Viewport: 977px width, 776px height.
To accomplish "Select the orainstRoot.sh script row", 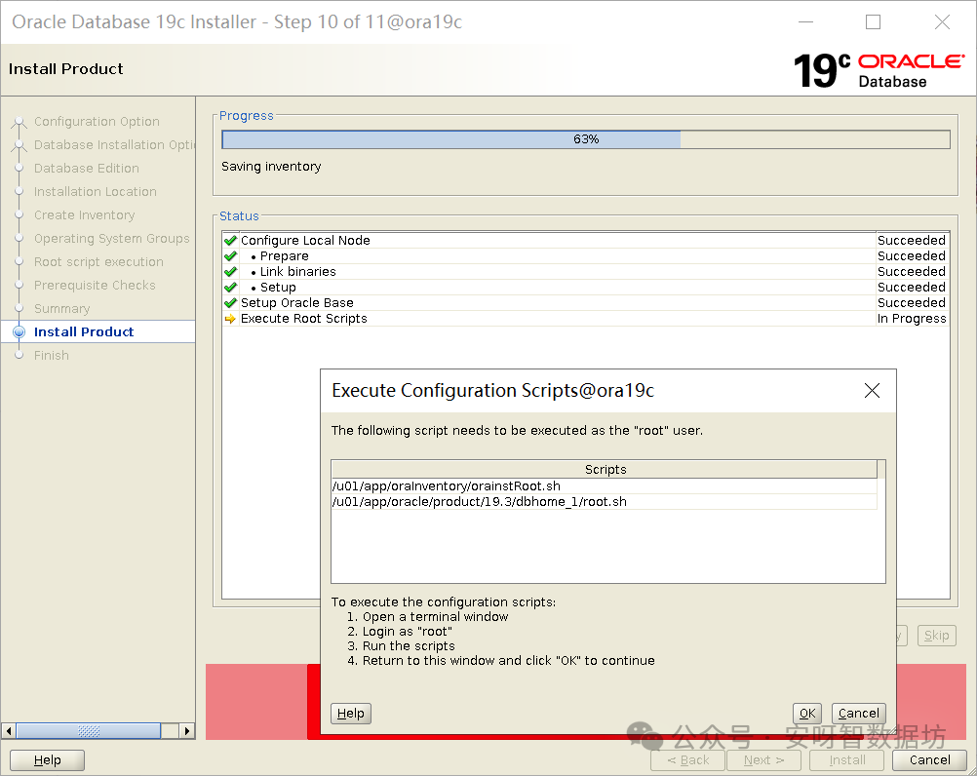I will click(604, 485).
